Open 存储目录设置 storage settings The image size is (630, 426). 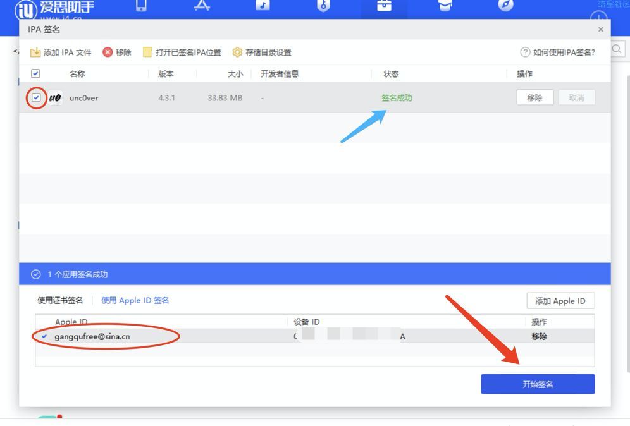tap(262, 52)
